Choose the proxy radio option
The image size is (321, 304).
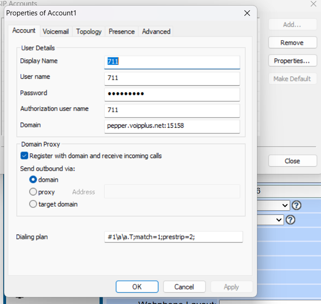(33, 192)
